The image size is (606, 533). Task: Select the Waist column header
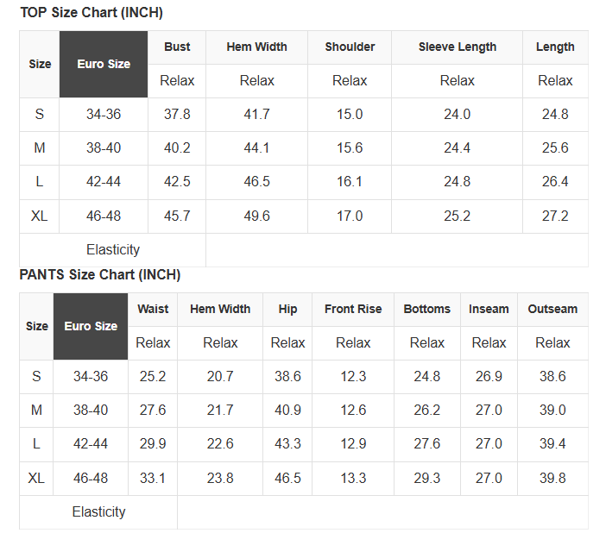coord(153,309)
